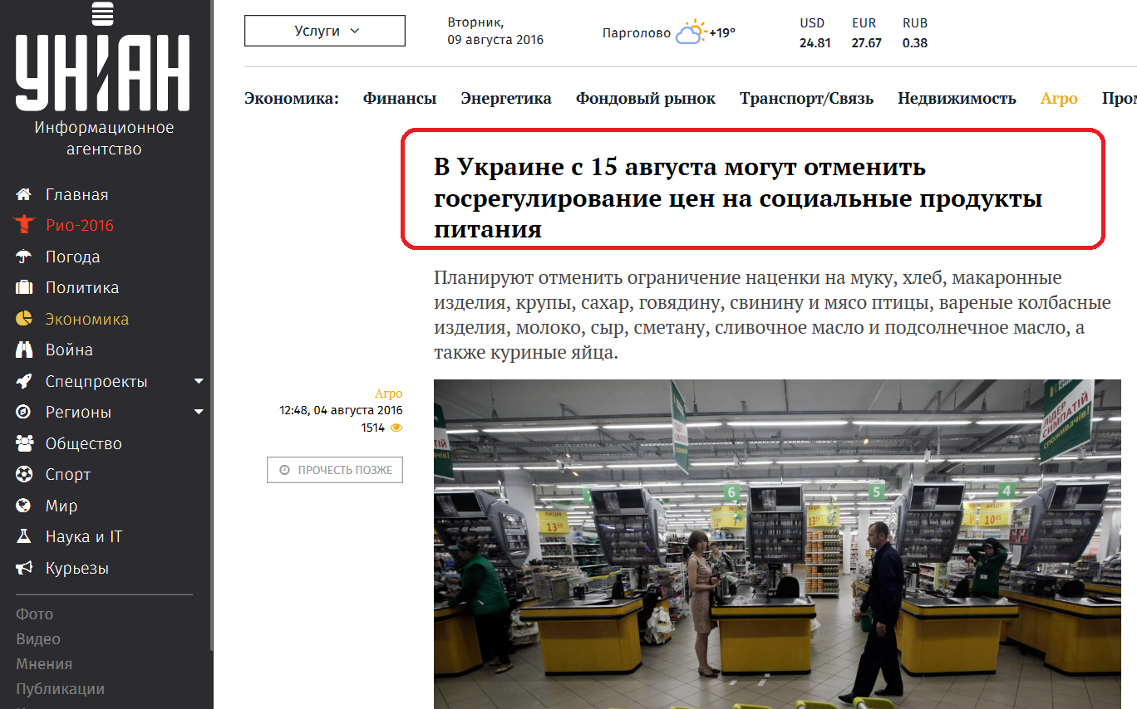The image size is (1137, 709).
Task: Click the soccer ball icon beside Спорт
Action: [x=24, y=475]
